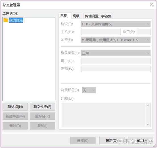Viewport: 157px width, 148px height.
Task: Click the 复制(I) copy button
Action: coord(43,126)
